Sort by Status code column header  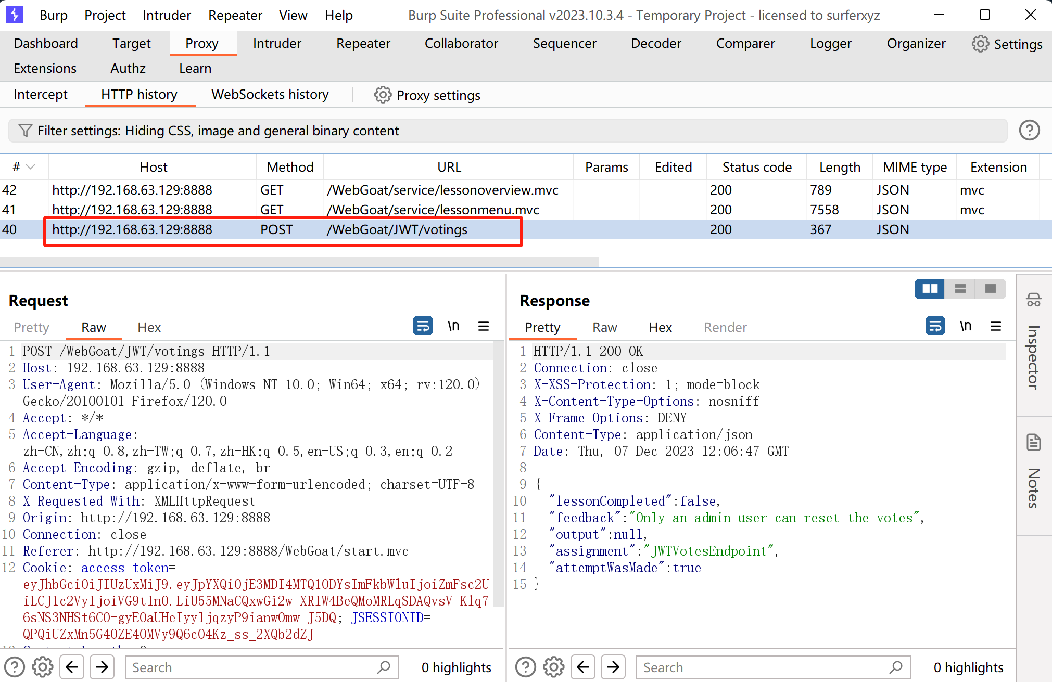[757, 167]
